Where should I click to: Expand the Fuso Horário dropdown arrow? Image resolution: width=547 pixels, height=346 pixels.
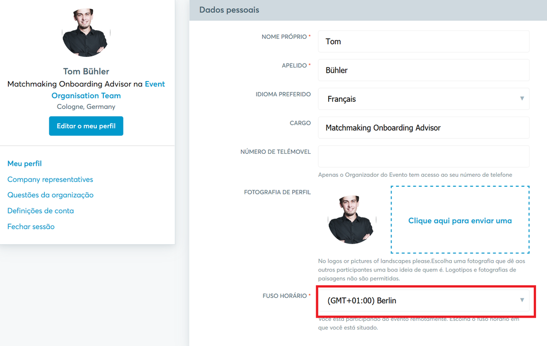point(522,300)
